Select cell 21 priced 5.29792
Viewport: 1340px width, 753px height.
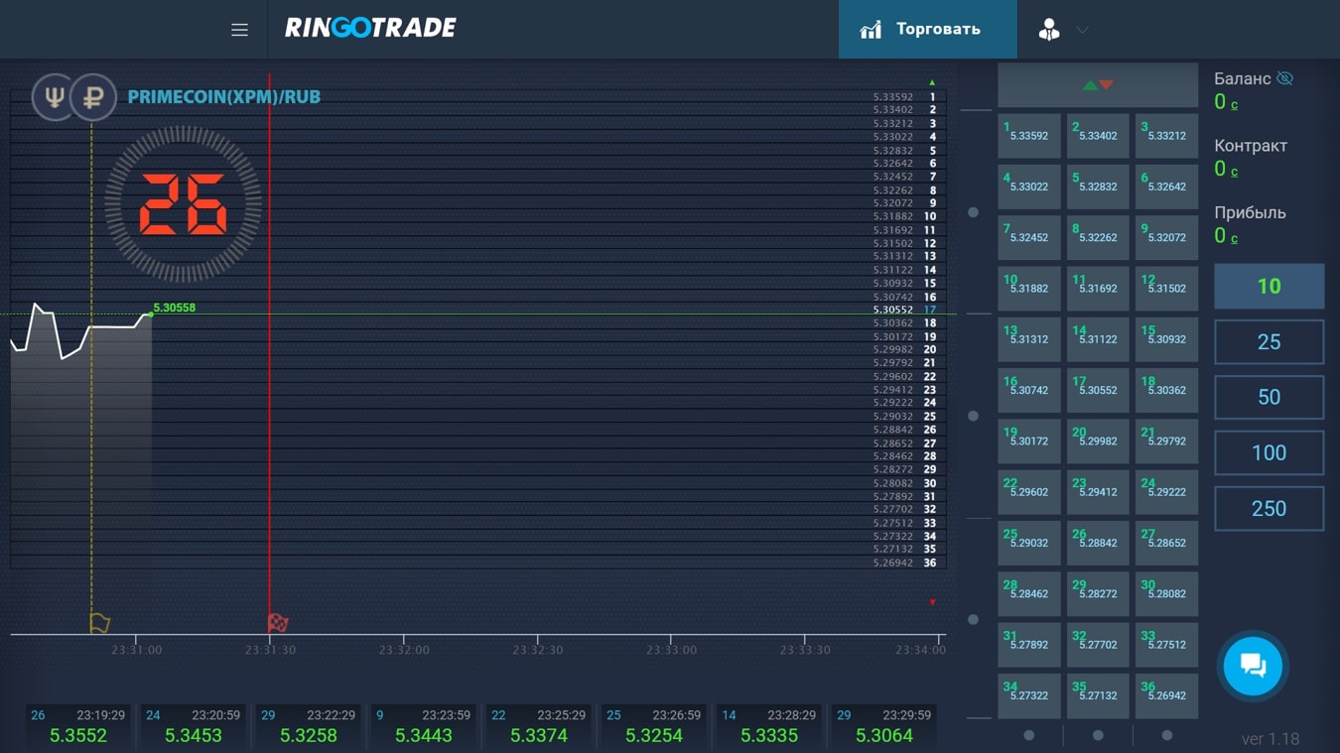point(1166,441)
